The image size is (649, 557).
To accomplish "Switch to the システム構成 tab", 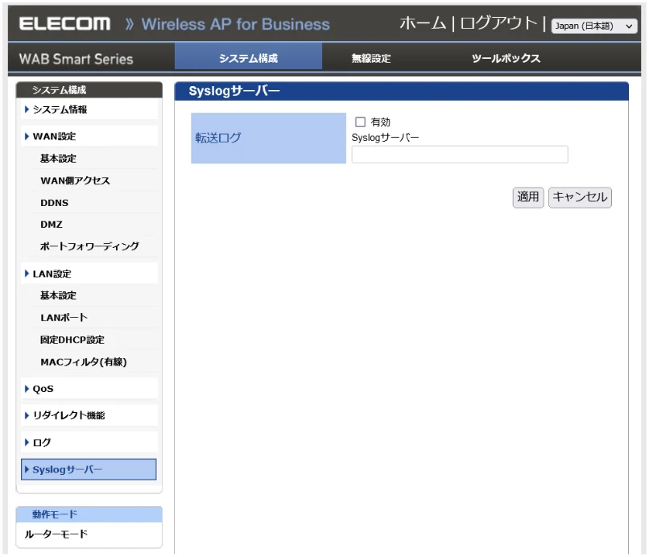I will [x=248, y=58].
